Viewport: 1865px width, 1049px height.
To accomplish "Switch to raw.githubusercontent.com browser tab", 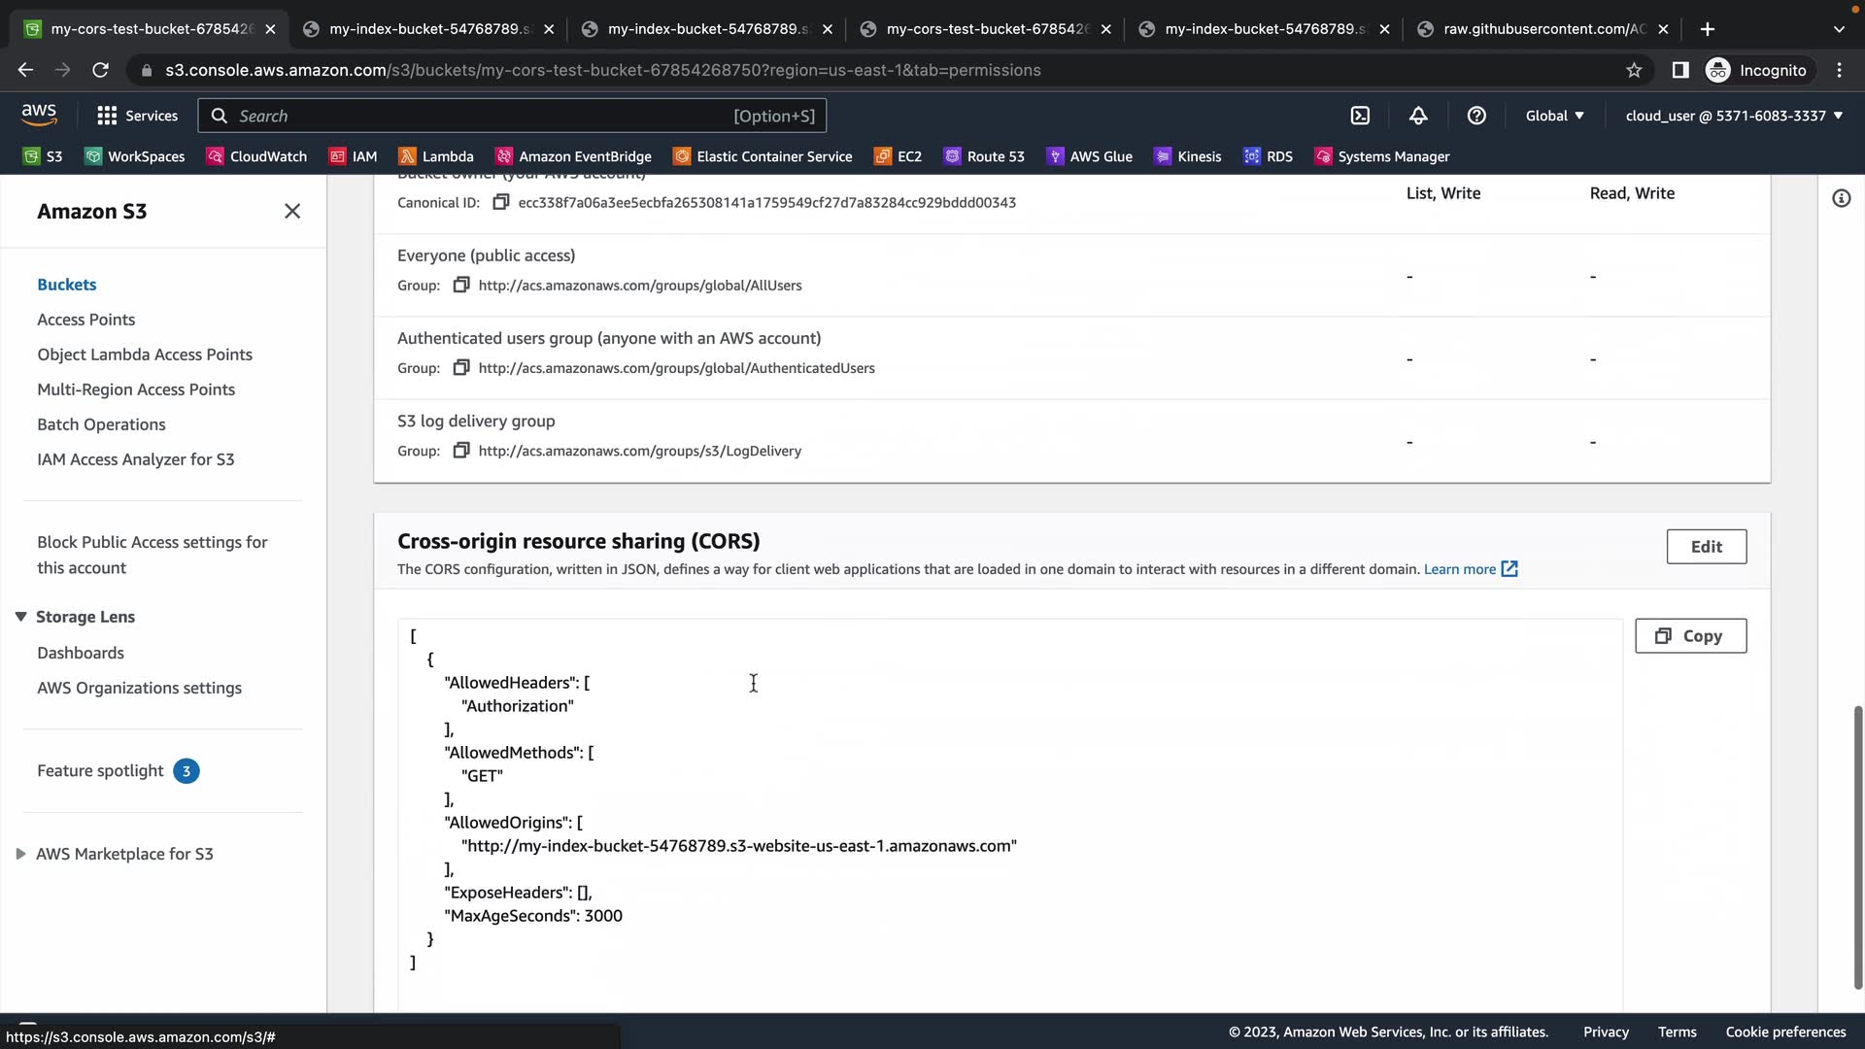I will pyautogui.click(x=1543, y=29).
